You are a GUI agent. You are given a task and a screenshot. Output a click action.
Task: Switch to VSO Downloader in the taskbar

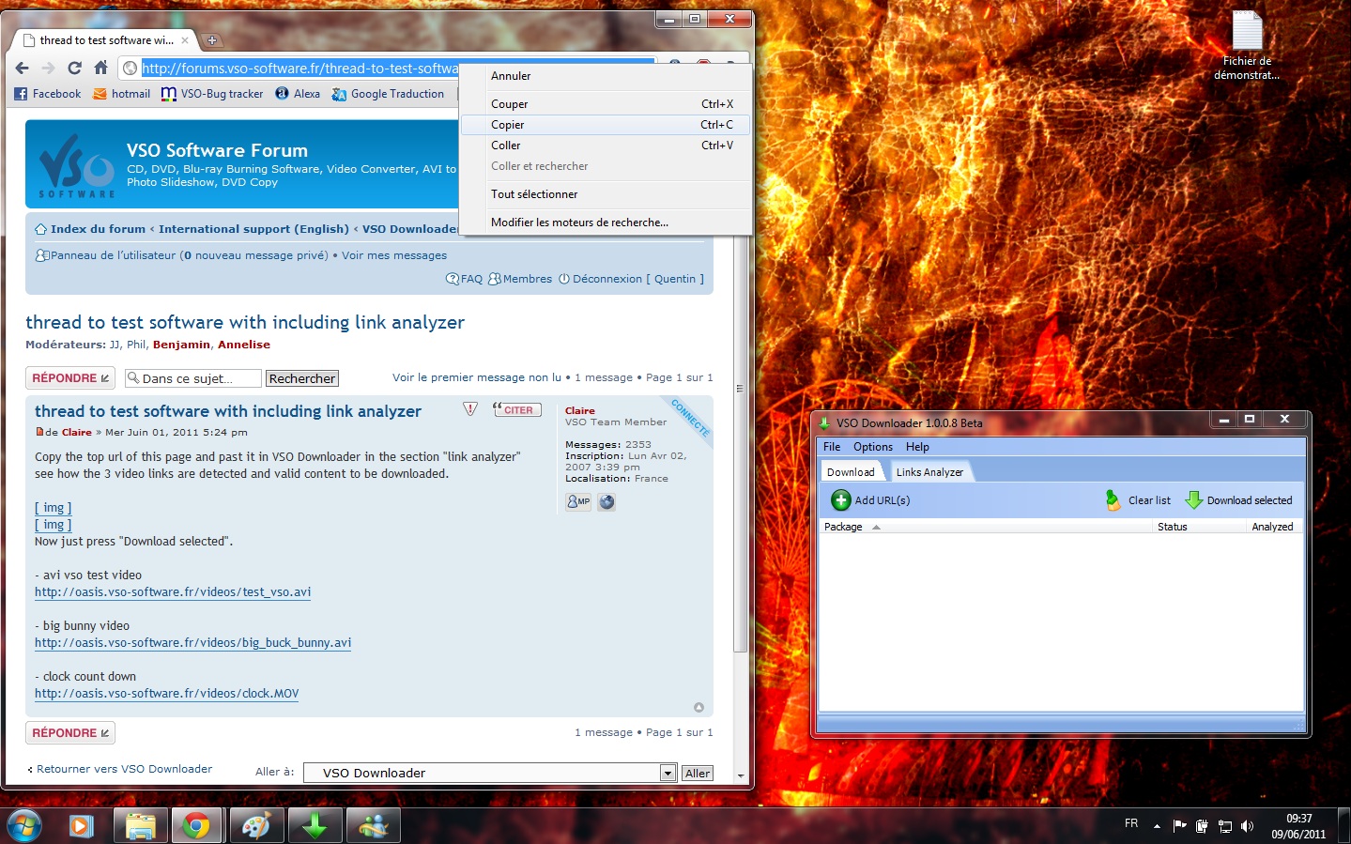pyautogui.click(x=315, y=826)
